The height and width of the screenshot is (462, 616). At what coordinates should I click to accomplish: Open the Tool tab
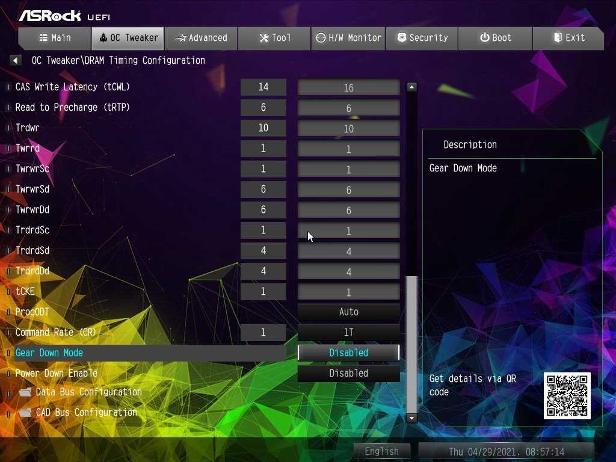tap(274, 38)
